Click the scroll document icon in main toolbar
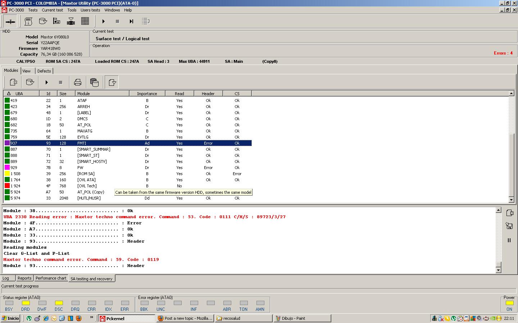 point(28,21)
